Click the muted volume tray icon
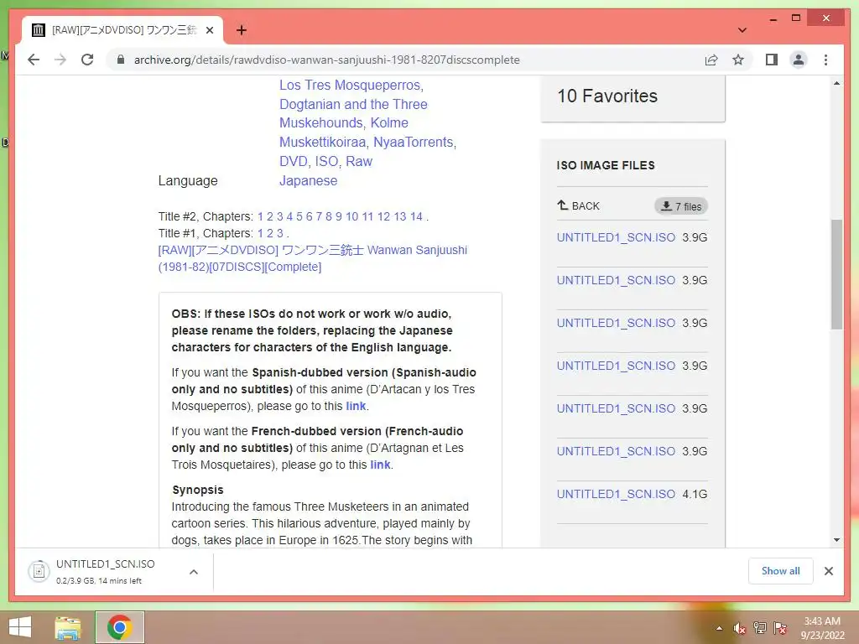 [x=740, y=629]
